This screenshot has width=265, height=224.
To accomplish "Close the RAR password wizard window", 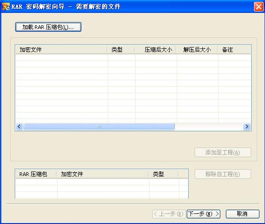I will (x=259, y=7).
